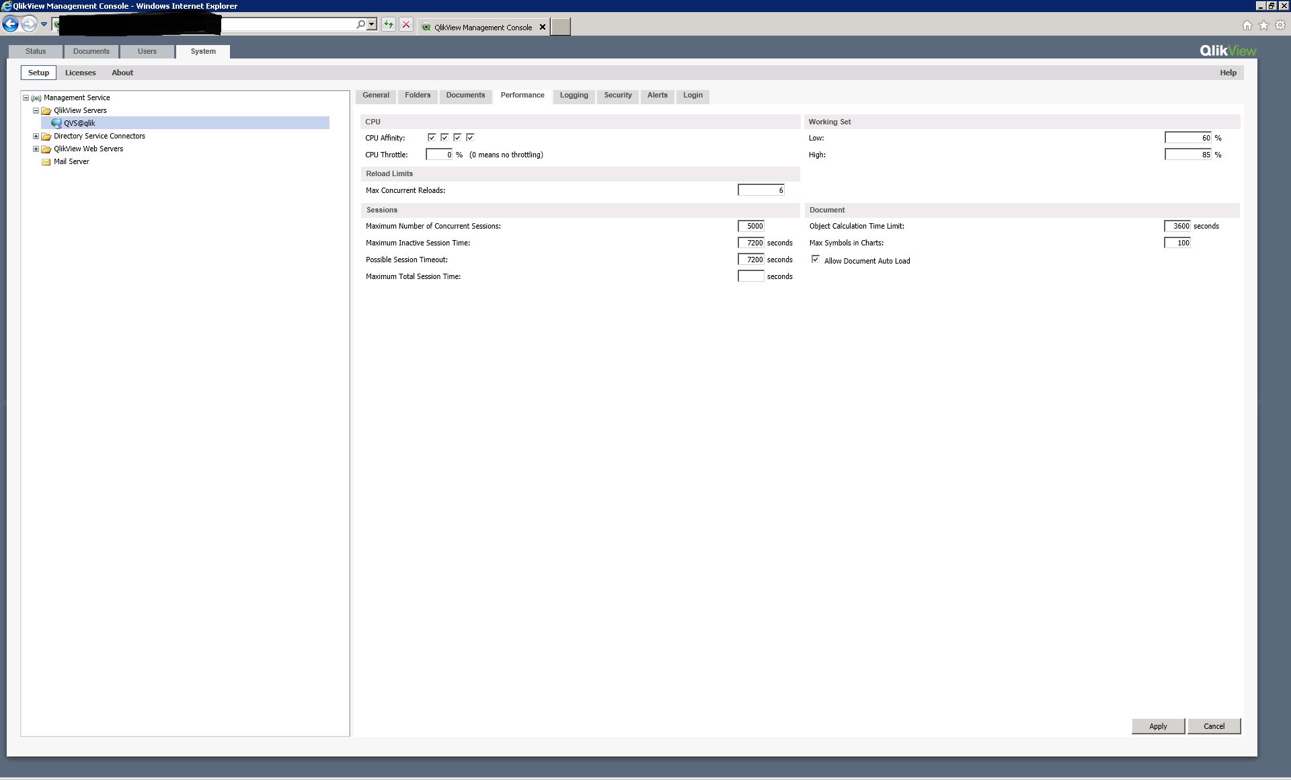
Task: Switch to the Users main tab
Action: tap(147, 52)
